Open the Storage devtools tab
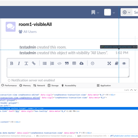This screenshot has height=138, width=138. click(x=53, y=86)
